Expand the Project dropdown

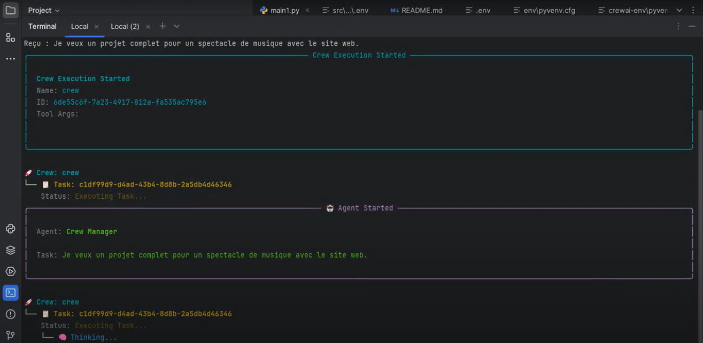[43, 10]
